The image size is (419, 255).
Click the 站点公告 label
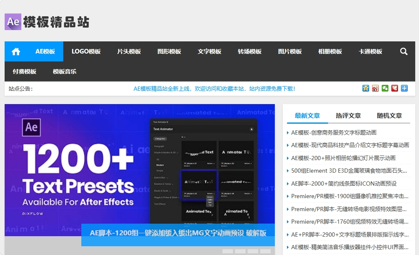coord(21,89)
